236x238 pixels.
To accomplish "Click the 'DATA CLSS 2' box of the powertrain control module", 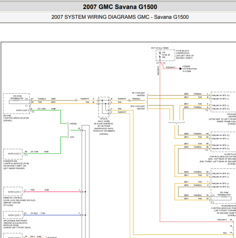I will [13, 154].
